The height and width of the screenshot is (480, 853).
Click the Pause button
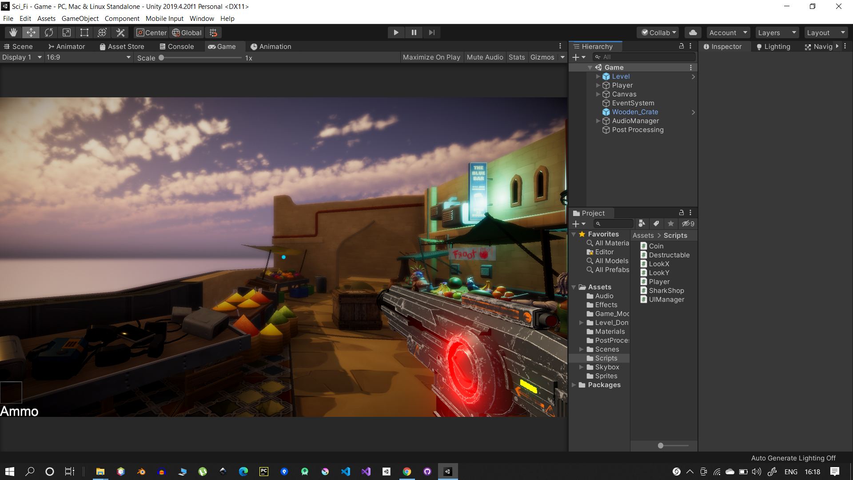pos(414,32)
